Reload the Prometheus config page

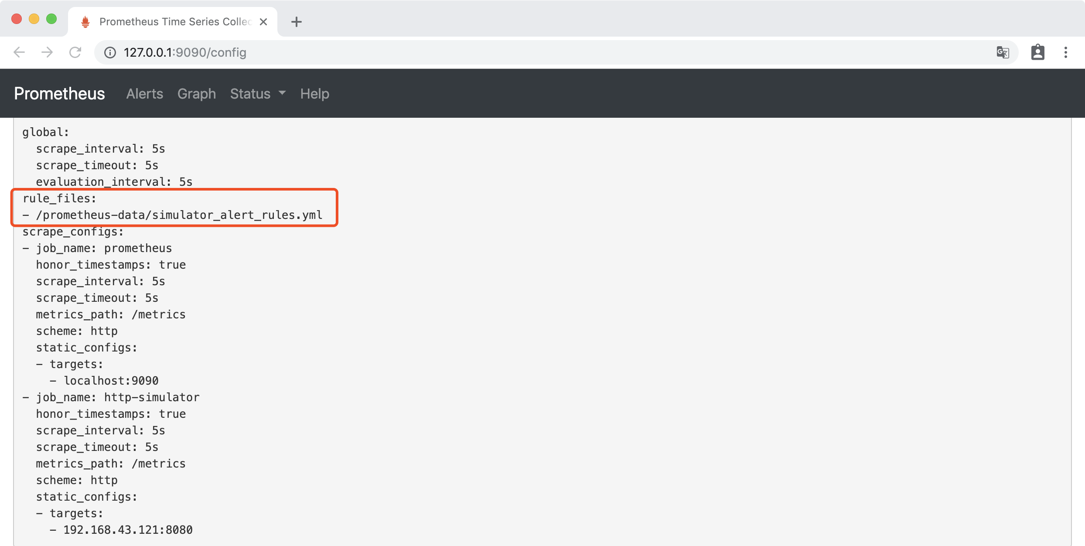coord(75,52)
